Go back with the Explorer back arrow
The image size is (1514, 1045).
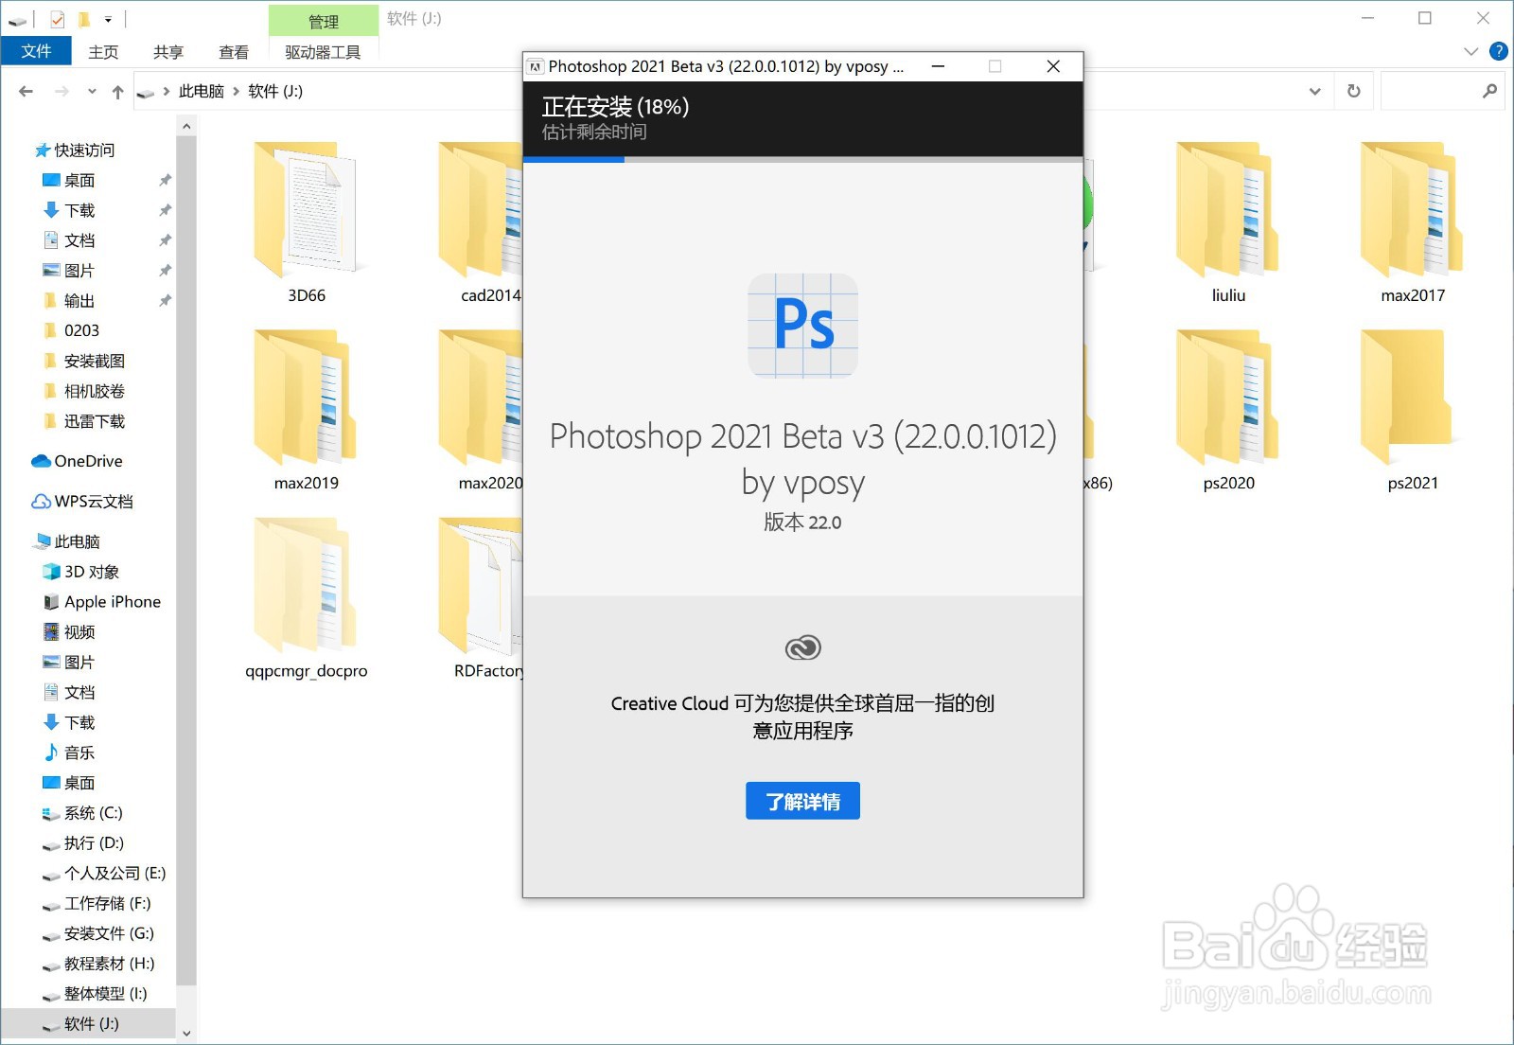[x=26, y=91]
